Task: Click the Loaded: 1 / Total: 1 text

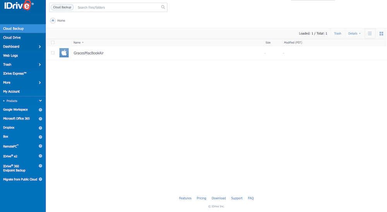Action: [313, 34]
